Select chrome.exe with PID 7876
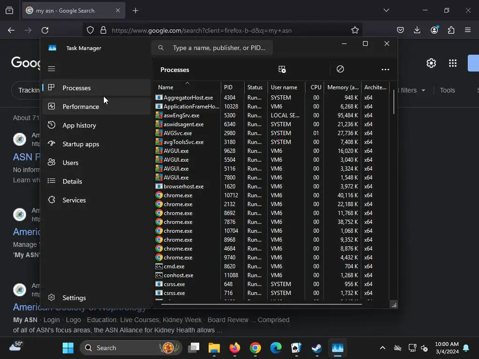479x359 pixels. pyautogui.click(x=272, y=222)
